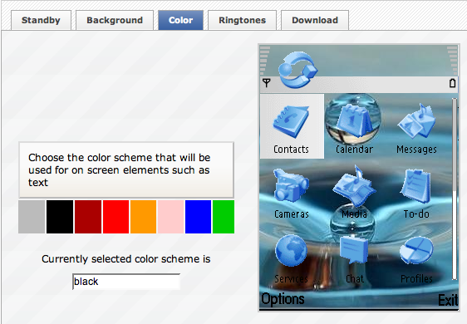The height and width of the screenshot is (324, 467).
Task: Click the Exit softkey label
Action: 448,300
